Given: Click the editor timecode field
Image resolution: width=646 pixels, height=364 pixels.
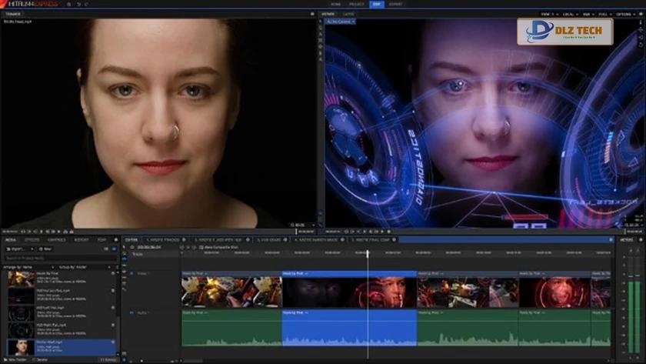Looking at the screenshot, I should point(148,247).
